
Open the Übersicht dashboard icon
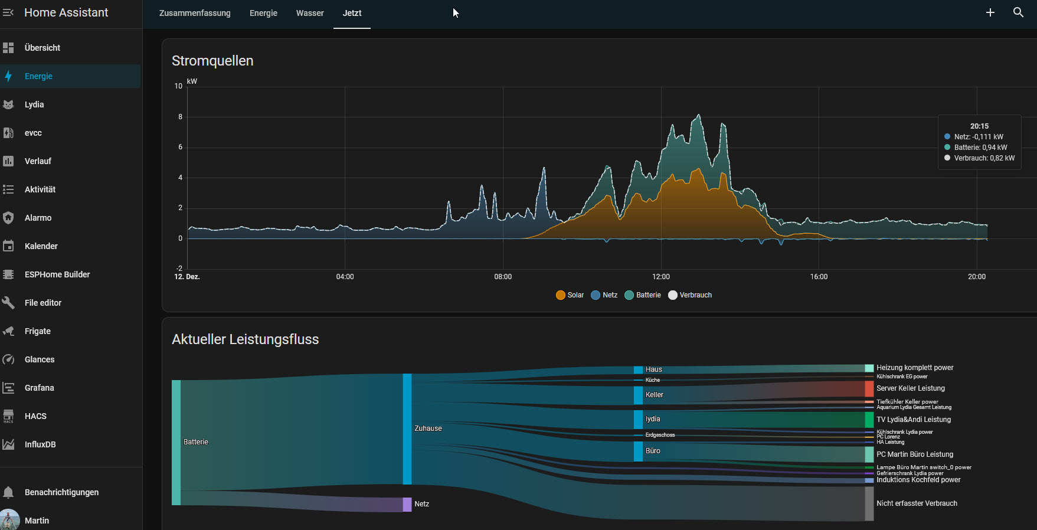8,48
